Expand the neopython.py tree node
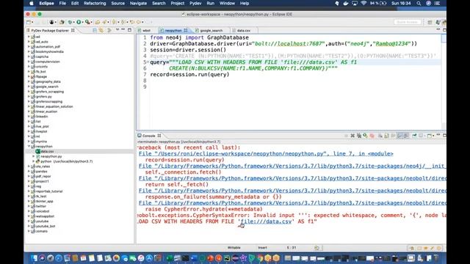470x264 pixels. point(34,156)
